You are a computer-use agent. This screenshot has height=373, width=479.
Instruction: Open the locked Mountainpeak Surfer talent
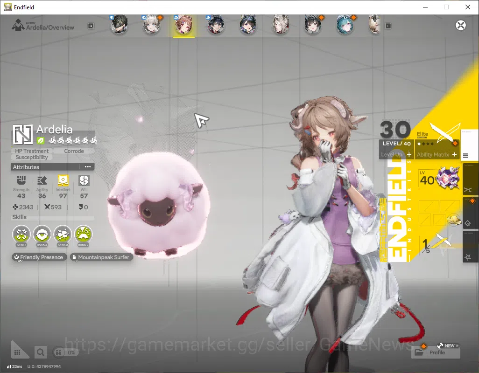click(101, 257)
